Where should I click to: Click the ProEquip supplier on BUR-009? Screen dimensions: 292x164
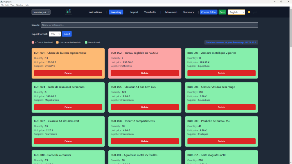[x=203, y=134]
